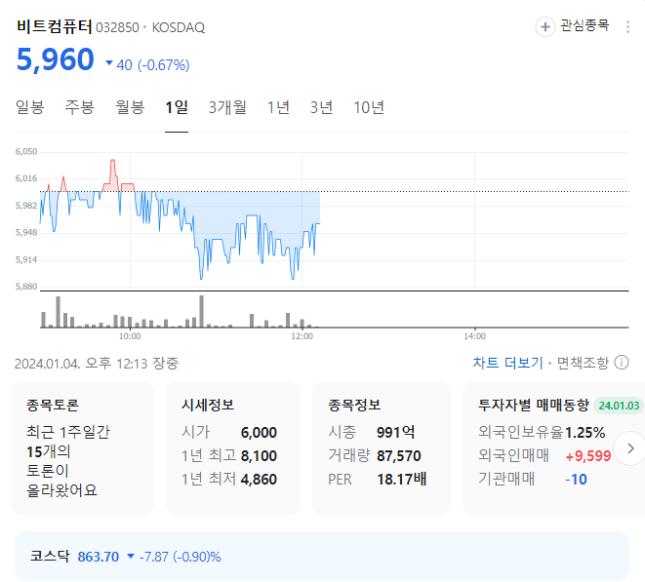Open the 시세정보 price info card

(233, 448)
